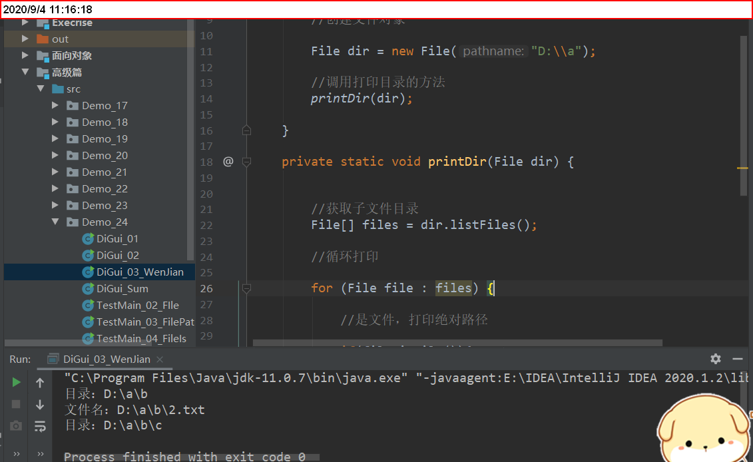Screen dimensions: 753x462
Task: Click output line 目录: D:\a\b\c
Action: (113, 425)
